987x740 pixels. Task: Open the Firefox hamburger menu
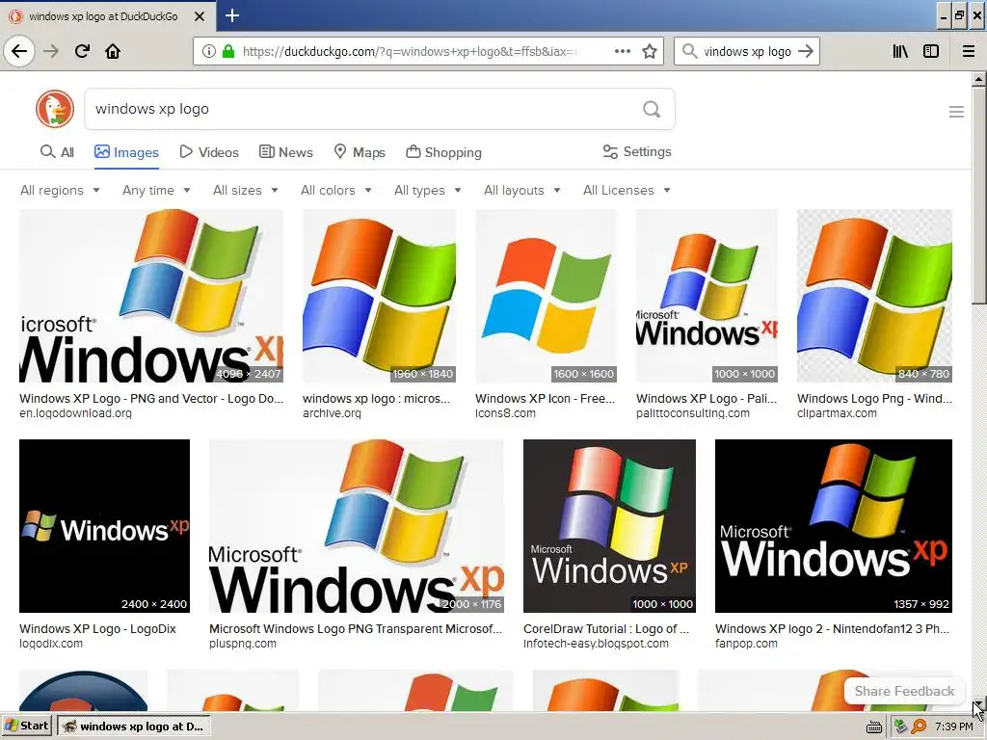point(969,51)
